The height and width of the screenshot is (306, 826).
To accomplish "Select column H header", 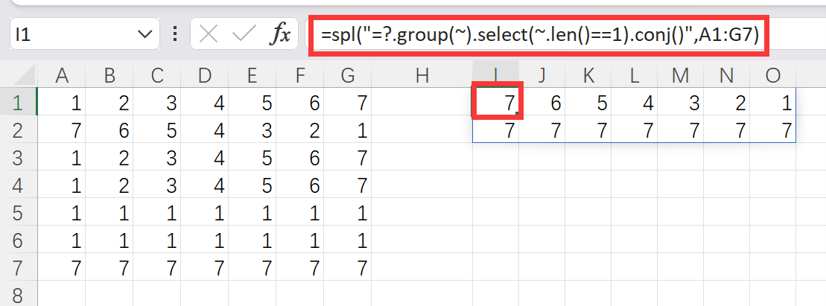I will [422, 75].
